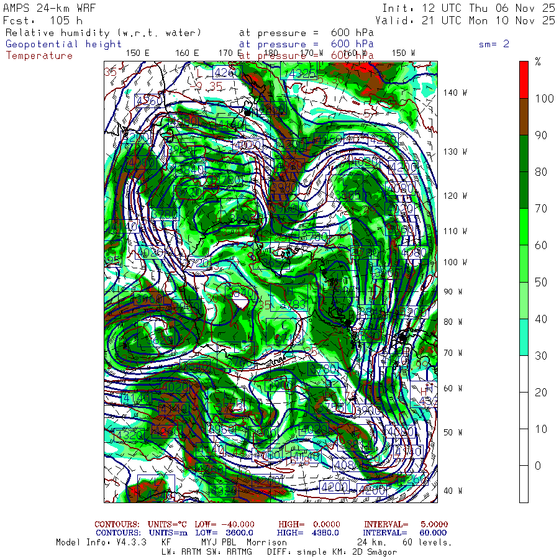Click blue '600 hPa' on geopotential height row
The width and height of the screenshot is (559, 559).
(352, 44)
